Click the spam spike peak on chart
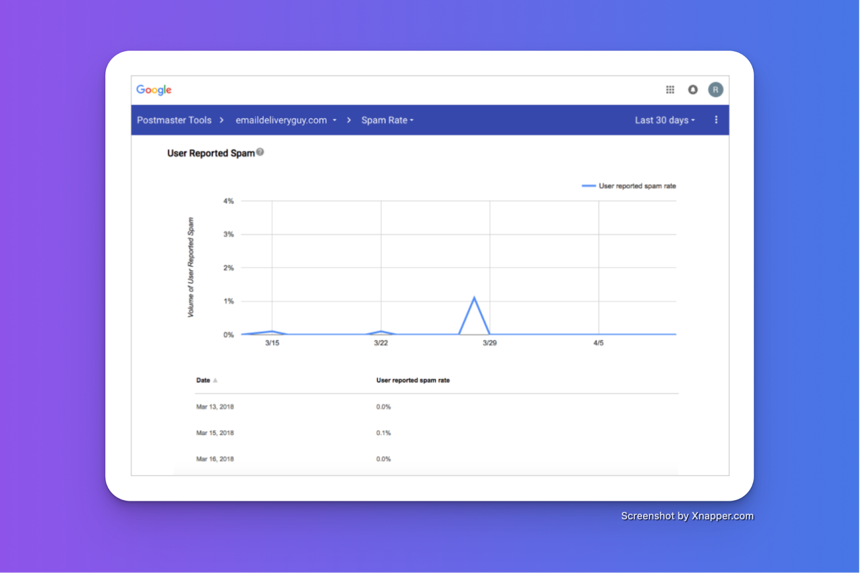The image size is (860, 573). [x=474, y=298]
